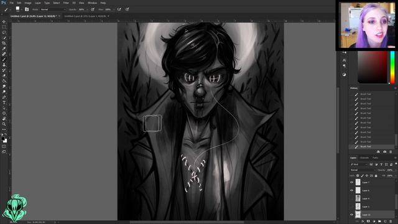Pick a shade in the color field
This screenshot has height=224, width=398.
[373, 67]
